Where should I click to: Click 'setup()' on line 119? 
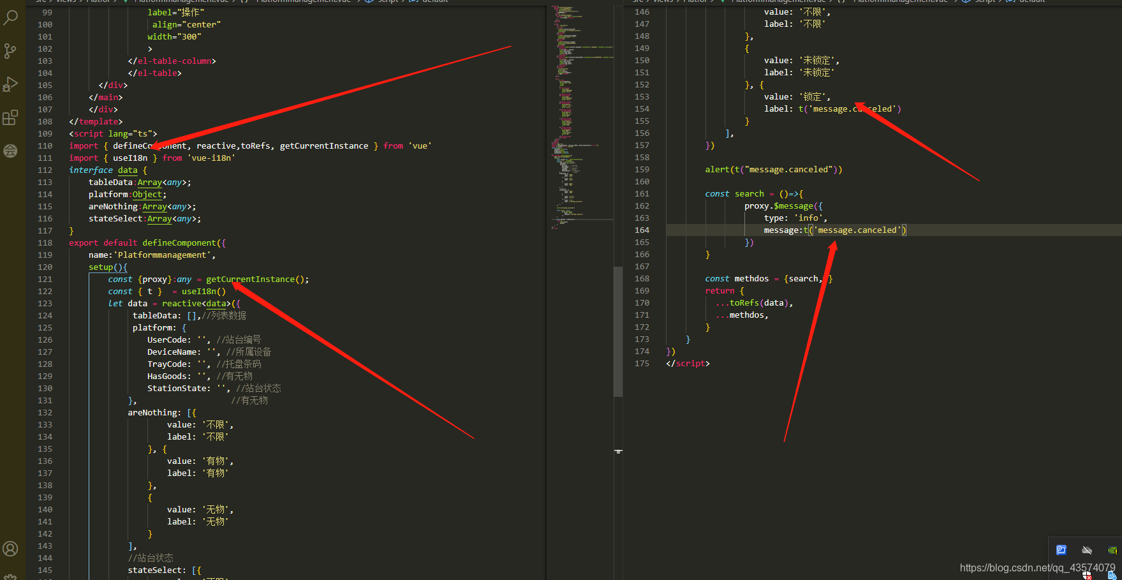(105, 267)
